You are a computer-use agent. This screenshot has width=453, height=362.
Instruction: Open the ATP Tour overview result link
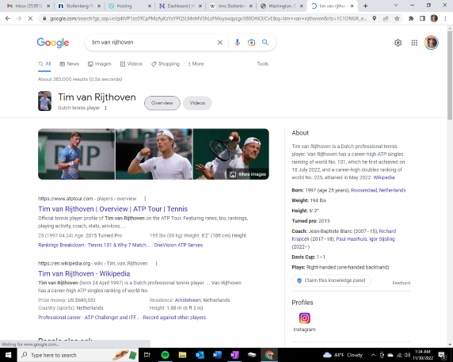tap(112, 209)
